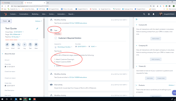Screen dimensions: 176x101
Task: Open the search magnifier in HubSpot navbar
Action: [144, 14]
